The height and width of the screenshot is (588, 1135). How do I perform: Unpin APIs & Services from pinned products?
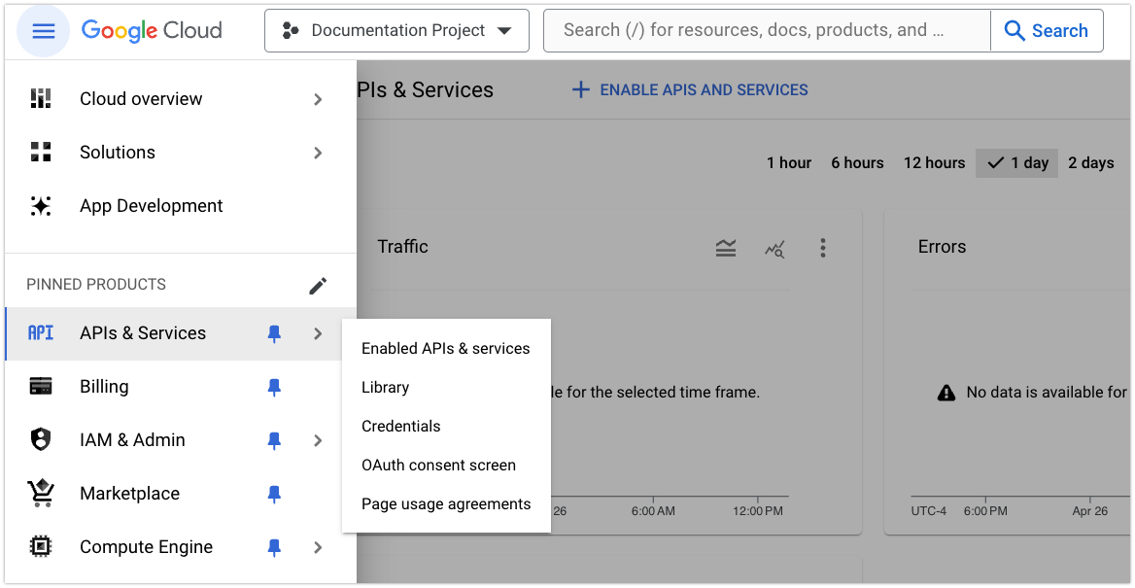tap(274, 334)
